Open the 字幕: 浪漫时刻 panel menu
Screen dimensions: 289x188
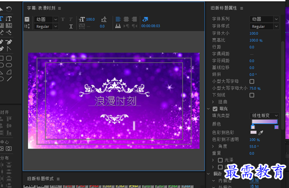point(59,8)
